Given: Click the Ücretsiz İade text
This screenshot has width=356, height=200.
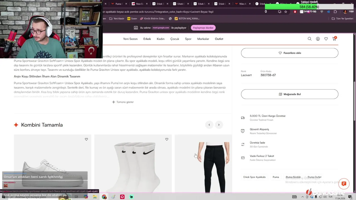Looking at the screenshot, I should click(258, 142).
